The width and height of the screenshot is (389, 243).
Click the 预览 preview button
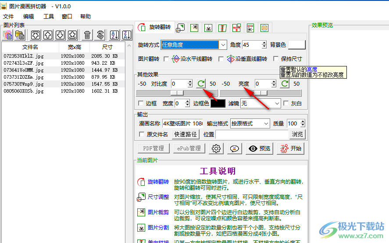[x=260, y=149]
